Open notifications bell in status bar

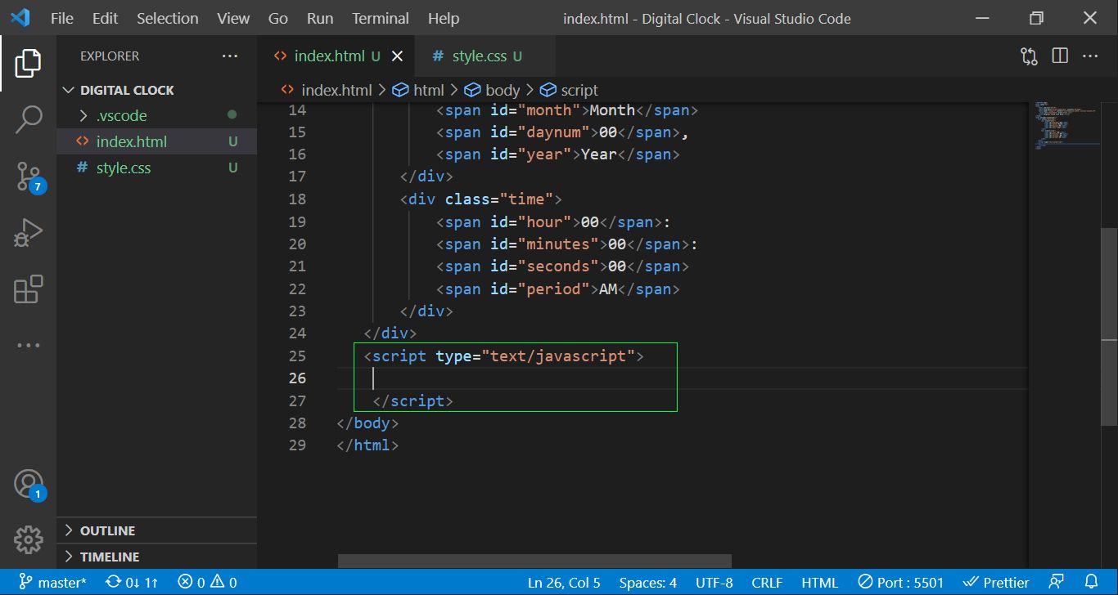point(1089,583)
